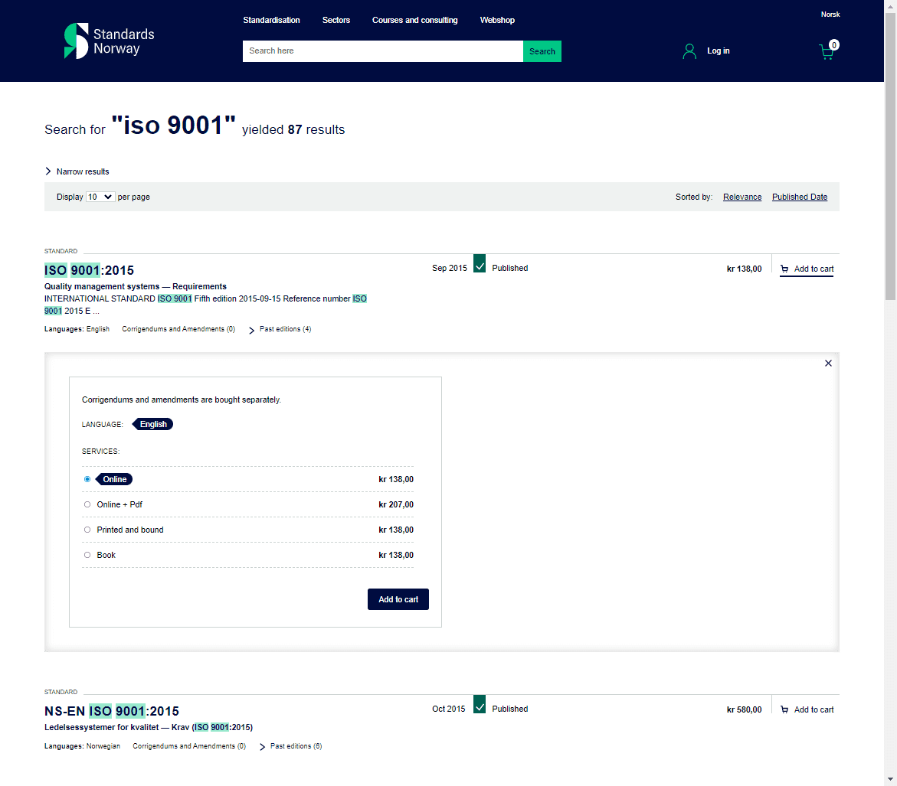The height and width of the screenshot is (786, 897).
Task: Choose the Book service option
Action: click(x=87, y=555)
